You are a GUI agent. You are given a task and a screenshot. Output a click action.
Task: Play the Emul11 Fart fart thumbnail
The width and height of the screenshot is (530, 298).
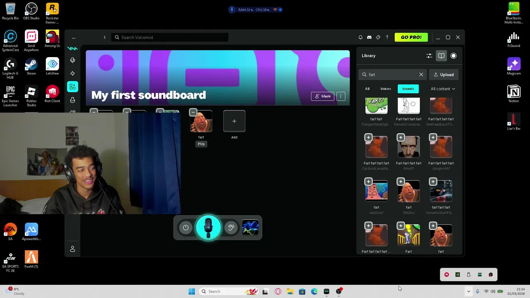[x=409, y=147]
